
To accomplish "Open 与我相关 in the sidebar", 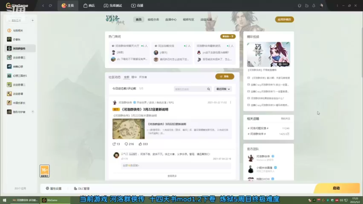I will (20, 30).
